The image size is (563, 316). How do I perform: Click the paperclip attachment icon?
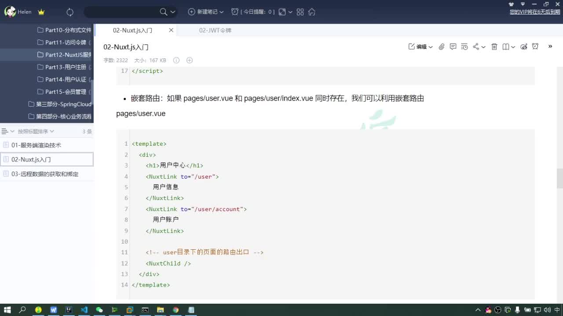(442, 47)
